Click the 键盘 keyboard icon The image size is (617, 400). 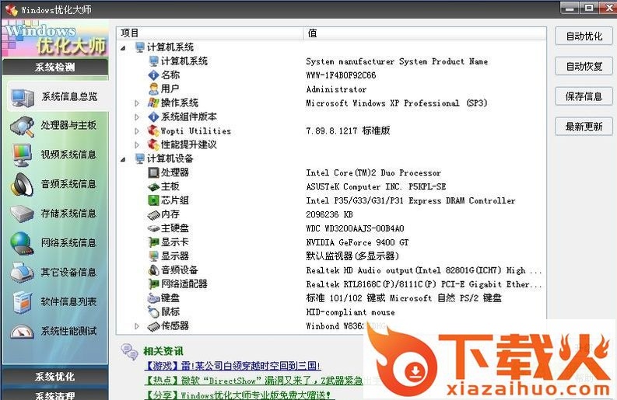[x=153, y=297]
